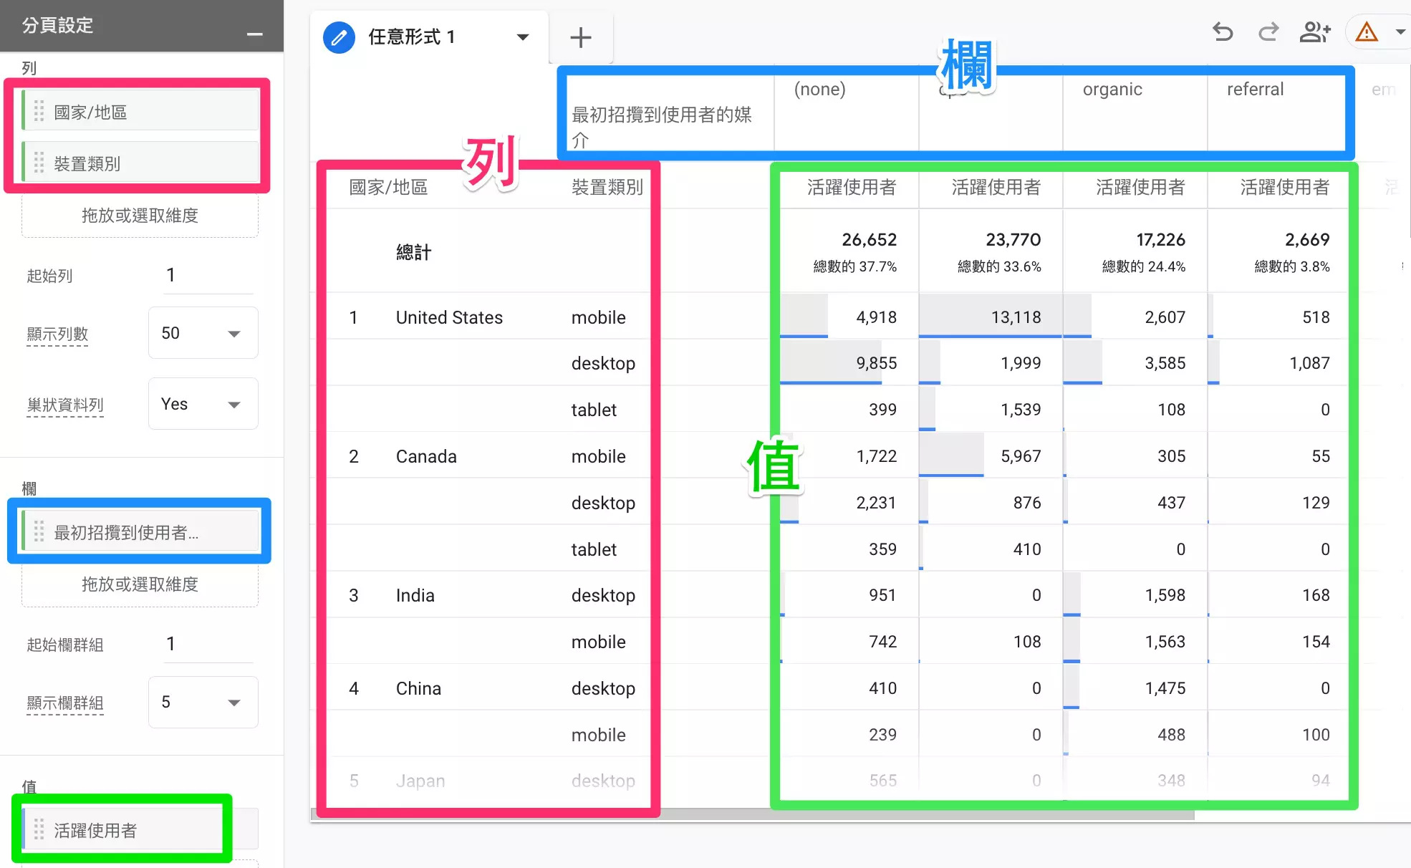
Task: Click 拖放或選取維度 under the 欄 section
Action: 140,584
